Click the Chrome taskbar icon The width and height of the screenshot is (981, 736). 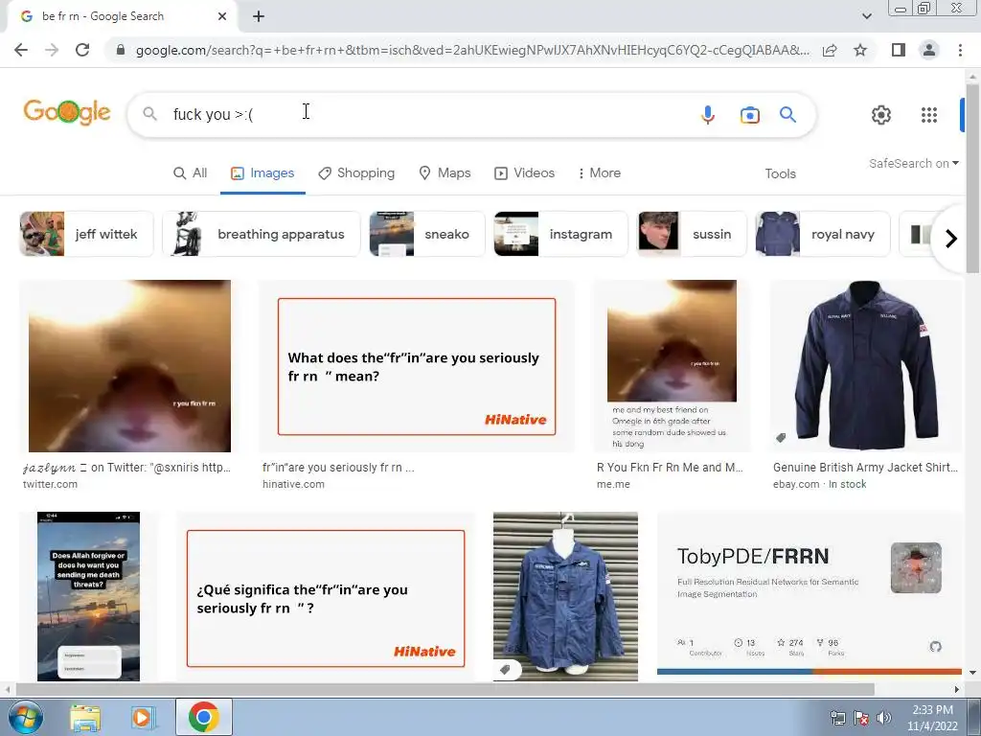click(x=203, y=717)
